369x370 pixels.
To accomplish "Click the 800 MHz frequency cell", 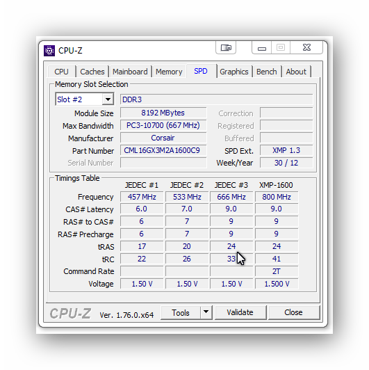I will (277, 197).
